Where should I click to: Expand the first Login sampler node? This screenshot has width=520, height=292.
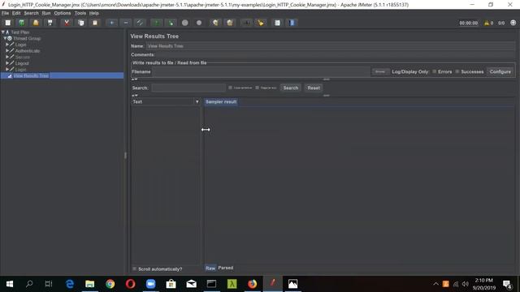tap(7, 45)
